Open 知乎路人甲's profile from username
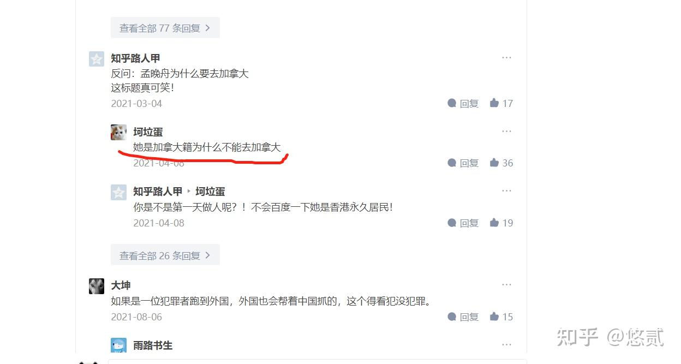The image size is (681, 364). click(135, 58)
